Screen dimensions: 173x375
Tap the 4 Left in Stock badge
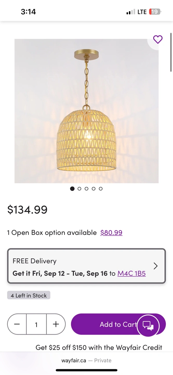coord(29,296)
